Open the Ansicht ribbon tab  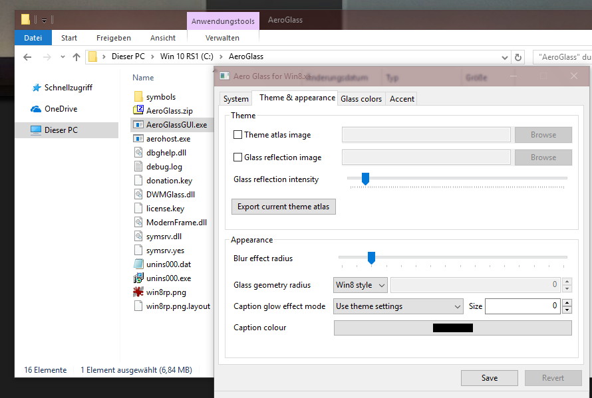[163, 38]
